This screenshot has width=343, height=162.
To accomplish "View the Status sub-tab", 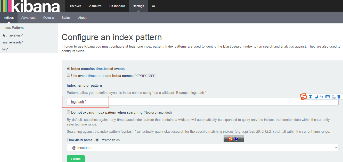I will click(x=66, y=18).
